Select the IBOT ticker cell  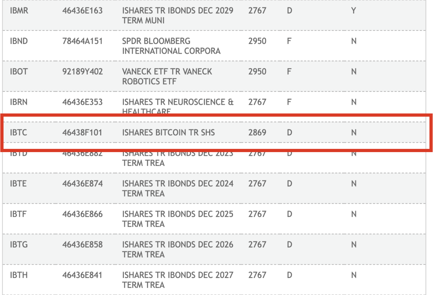coord(19,72)
